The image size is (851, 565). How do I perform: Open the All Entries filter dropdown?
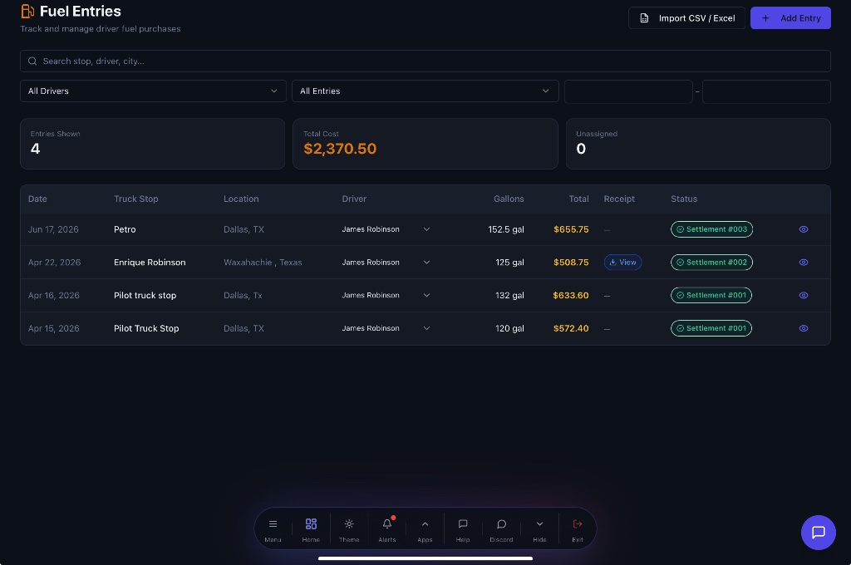(425, 91)
